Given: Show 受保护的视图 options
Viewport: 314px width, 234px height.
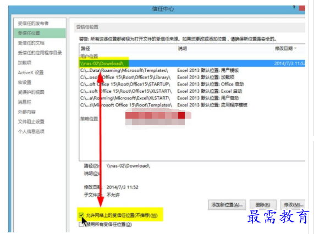Looking at the screenshot, I should click(31, 92).
